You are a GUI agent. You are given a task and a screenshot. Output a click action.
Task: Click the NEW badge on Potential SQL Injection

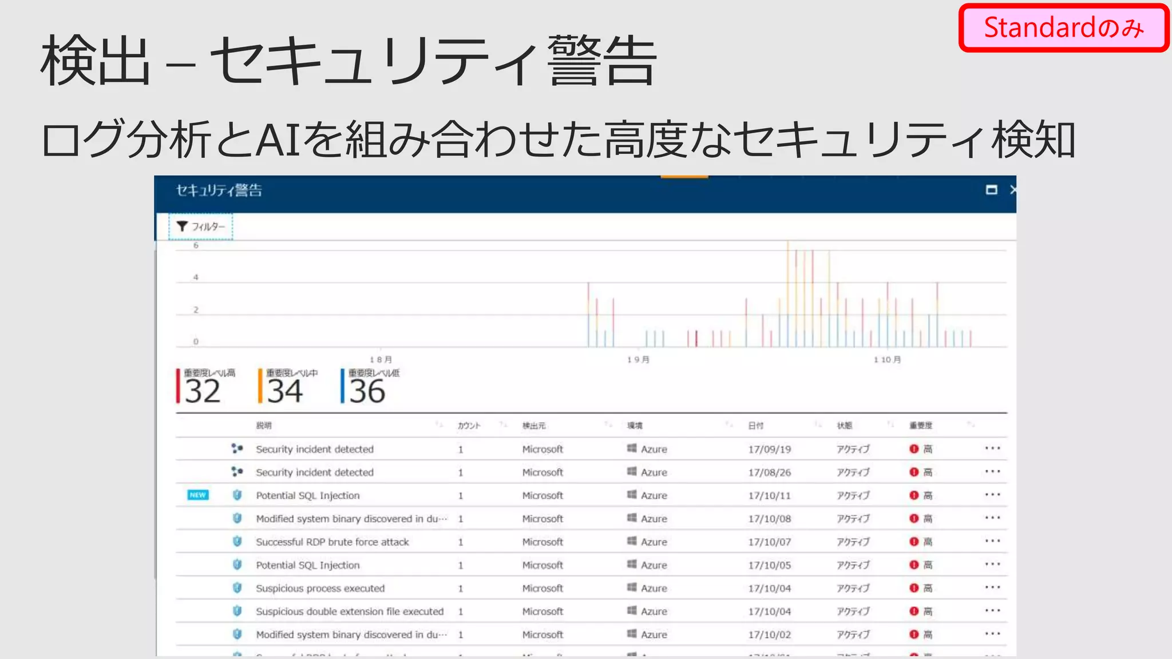[198, 495]
